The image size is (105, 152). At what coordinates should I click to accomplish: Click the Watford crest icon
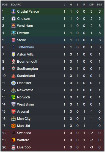pos(13,140)
